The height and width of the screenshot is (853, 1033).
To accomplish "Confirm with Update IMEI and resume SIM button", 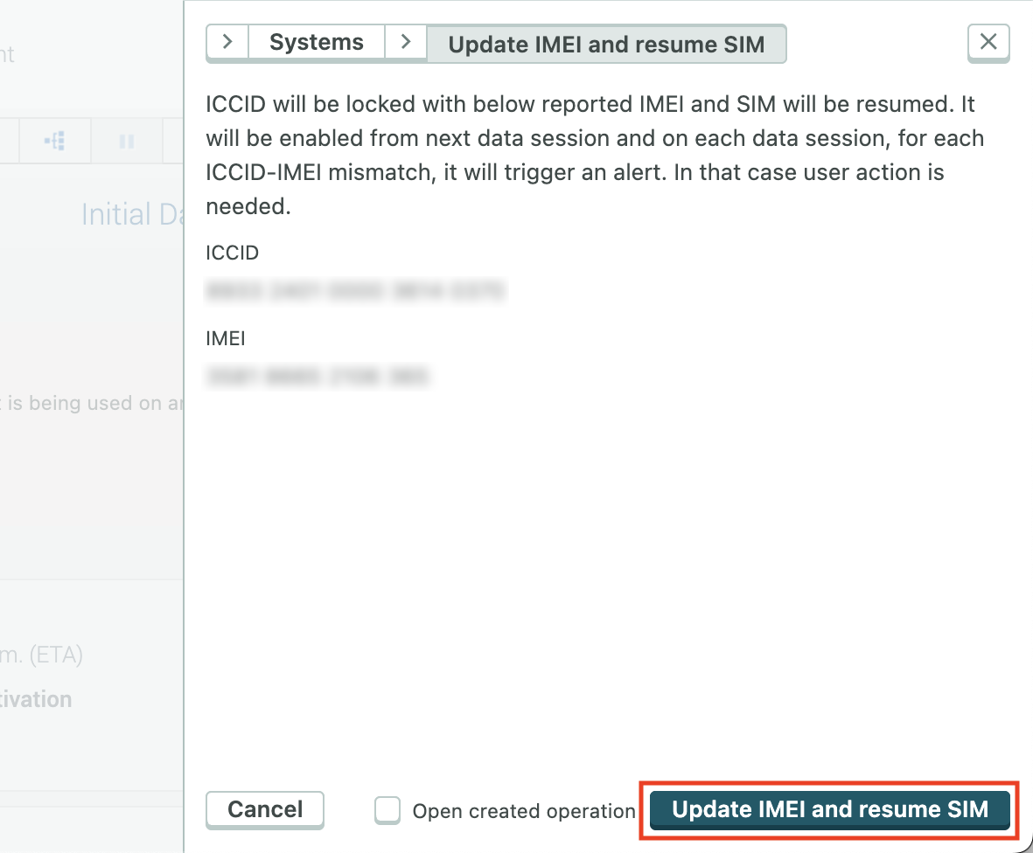I will 830,809.
